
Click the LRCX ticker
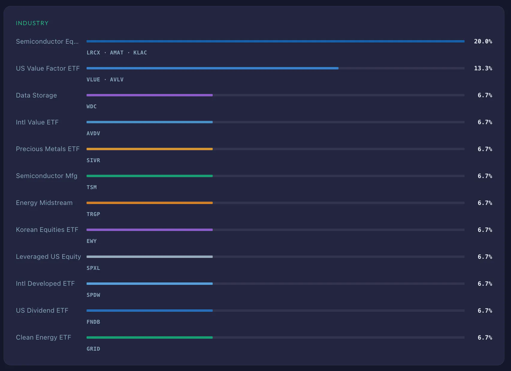point(93,53)
